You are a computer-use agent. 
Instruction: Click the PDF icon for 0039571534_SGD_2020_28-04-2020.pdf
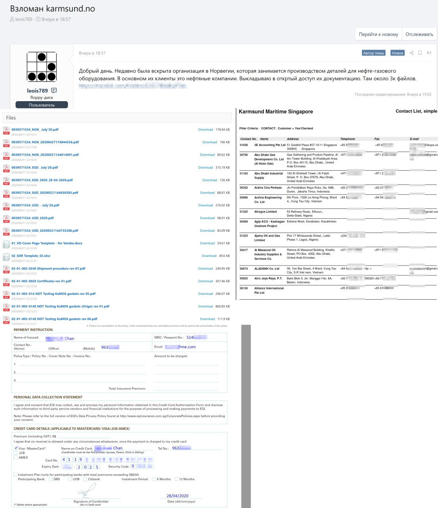[x=6, y=181]
